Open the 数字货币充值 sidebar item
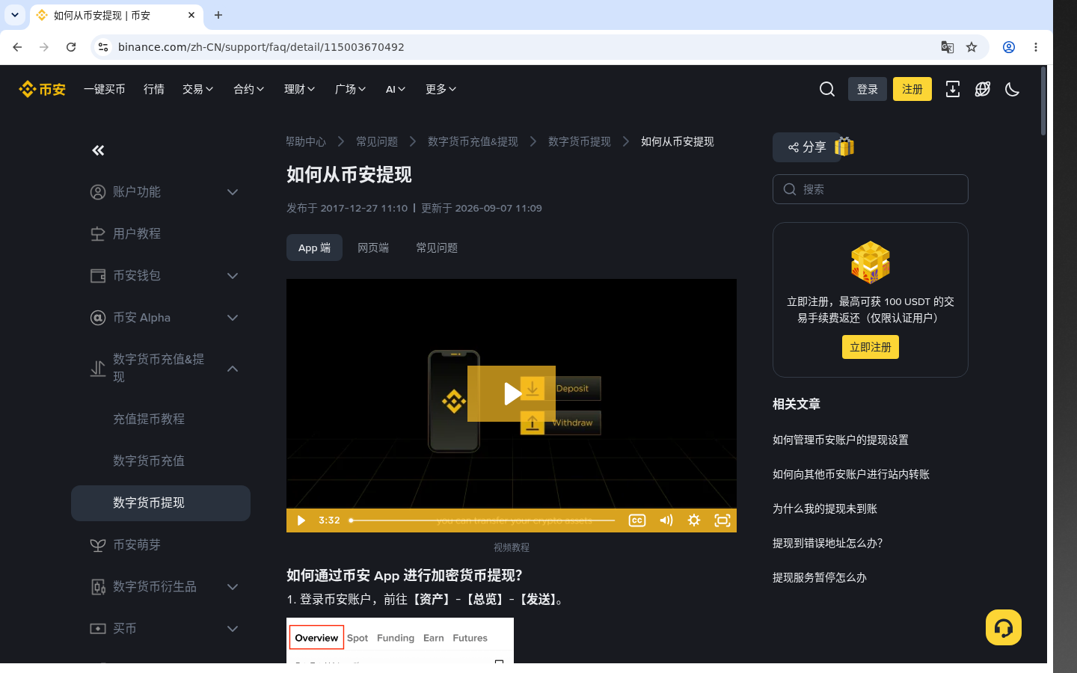Viewport: 1077px width, 673px height. point(149,461)
